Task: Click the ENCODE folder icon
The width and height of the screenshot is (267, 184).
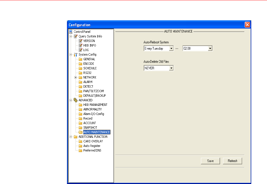Action: 80,64
